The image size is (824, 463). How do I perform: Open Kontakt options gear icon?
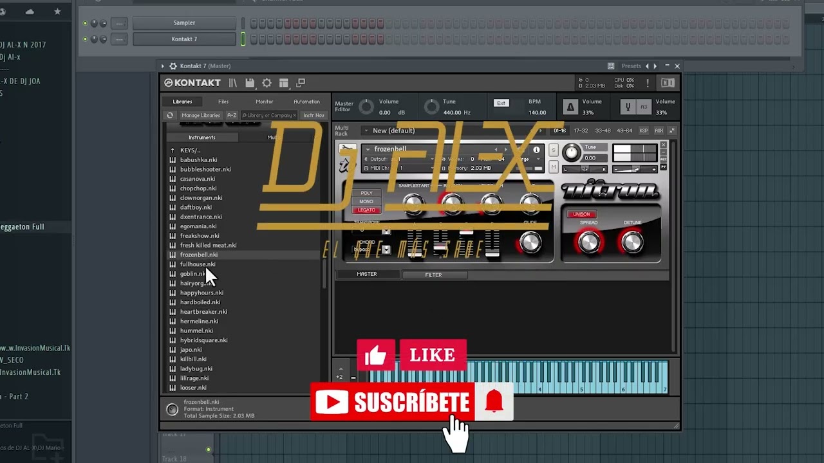pyautogui.click(x=267, y=83)
